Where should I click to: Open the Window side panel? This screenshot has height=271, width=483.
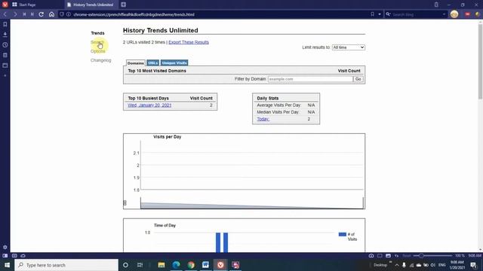tap(5, 65)
